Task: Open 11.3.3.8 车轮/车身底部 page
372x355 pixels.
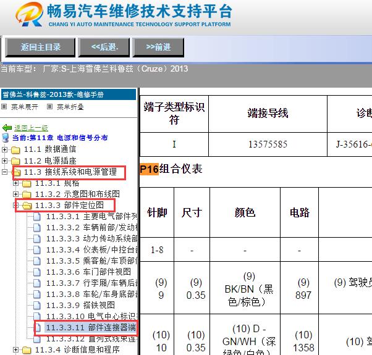Action: tap(92, 294)
